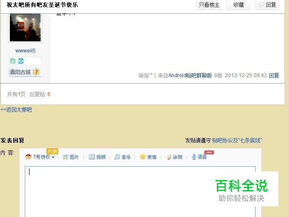The image size is (289, 217).
Task: Click the T秀特权 mascot icon
Action: tap(28, 157)
